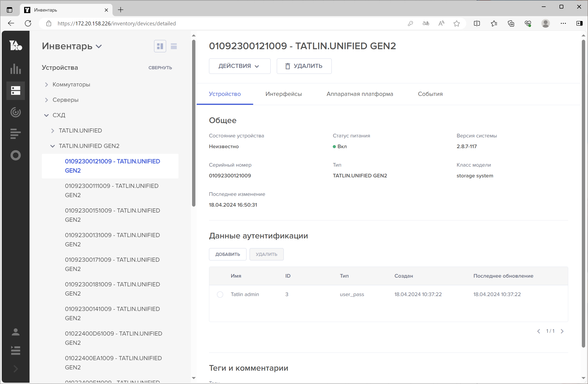588x384 pixels.
Task: Click СВЕРНУТЬ to collapse devices
Action: pos(160,68)
